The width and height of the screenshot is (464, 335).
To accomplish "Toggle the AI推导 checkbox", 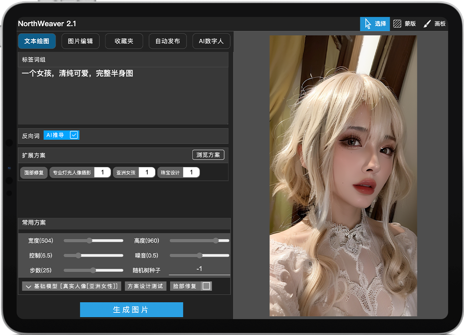I will point(74,135).
